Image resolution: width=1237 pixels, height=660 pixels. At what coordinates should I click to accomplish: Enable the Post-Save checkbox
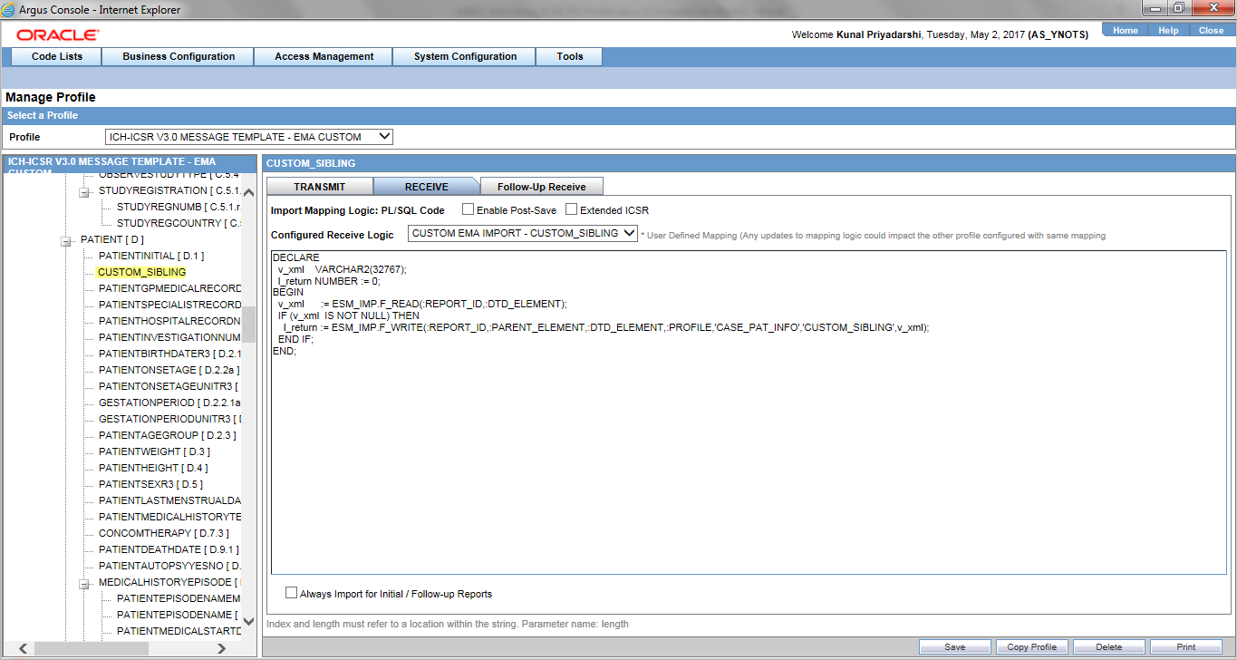coord(468,209)
